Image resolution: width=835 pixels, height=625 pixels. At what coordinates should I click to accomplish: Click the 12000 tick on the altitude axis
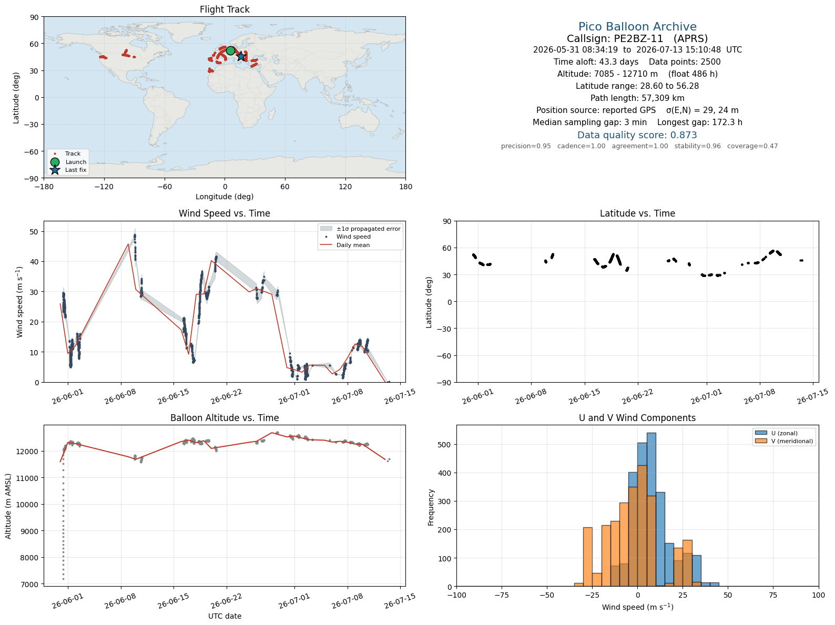point(28,452)
